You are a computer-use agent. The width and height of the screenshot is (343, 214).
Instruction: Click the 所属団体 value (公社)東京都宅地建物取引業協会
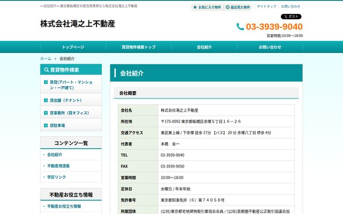coord(225,211)
